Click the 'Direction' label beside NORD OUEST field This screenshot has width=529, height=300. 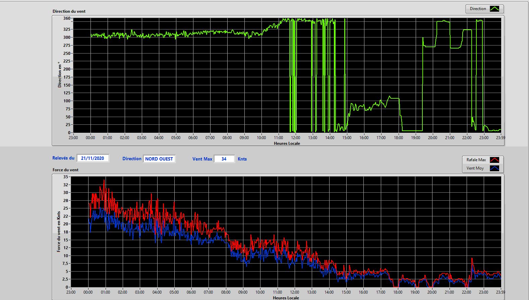coord(132,159)
